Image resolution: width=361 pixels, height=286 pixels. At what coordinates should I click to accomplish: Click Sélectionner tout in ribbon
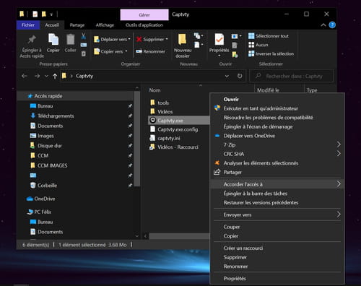269,36
